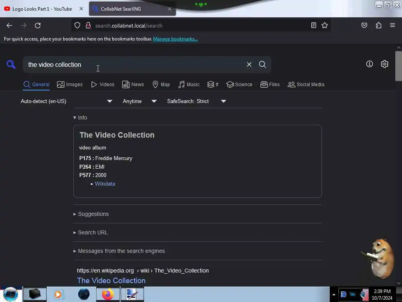402x302 pixels.
Task: Switch to the Images search category
Action: [x=70, y=85]
